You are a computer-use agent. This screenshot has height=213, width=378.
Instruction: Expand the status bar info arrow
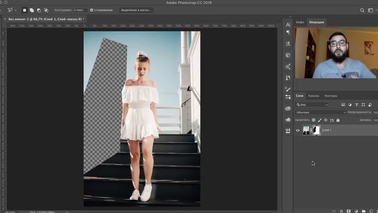point(67,212)
